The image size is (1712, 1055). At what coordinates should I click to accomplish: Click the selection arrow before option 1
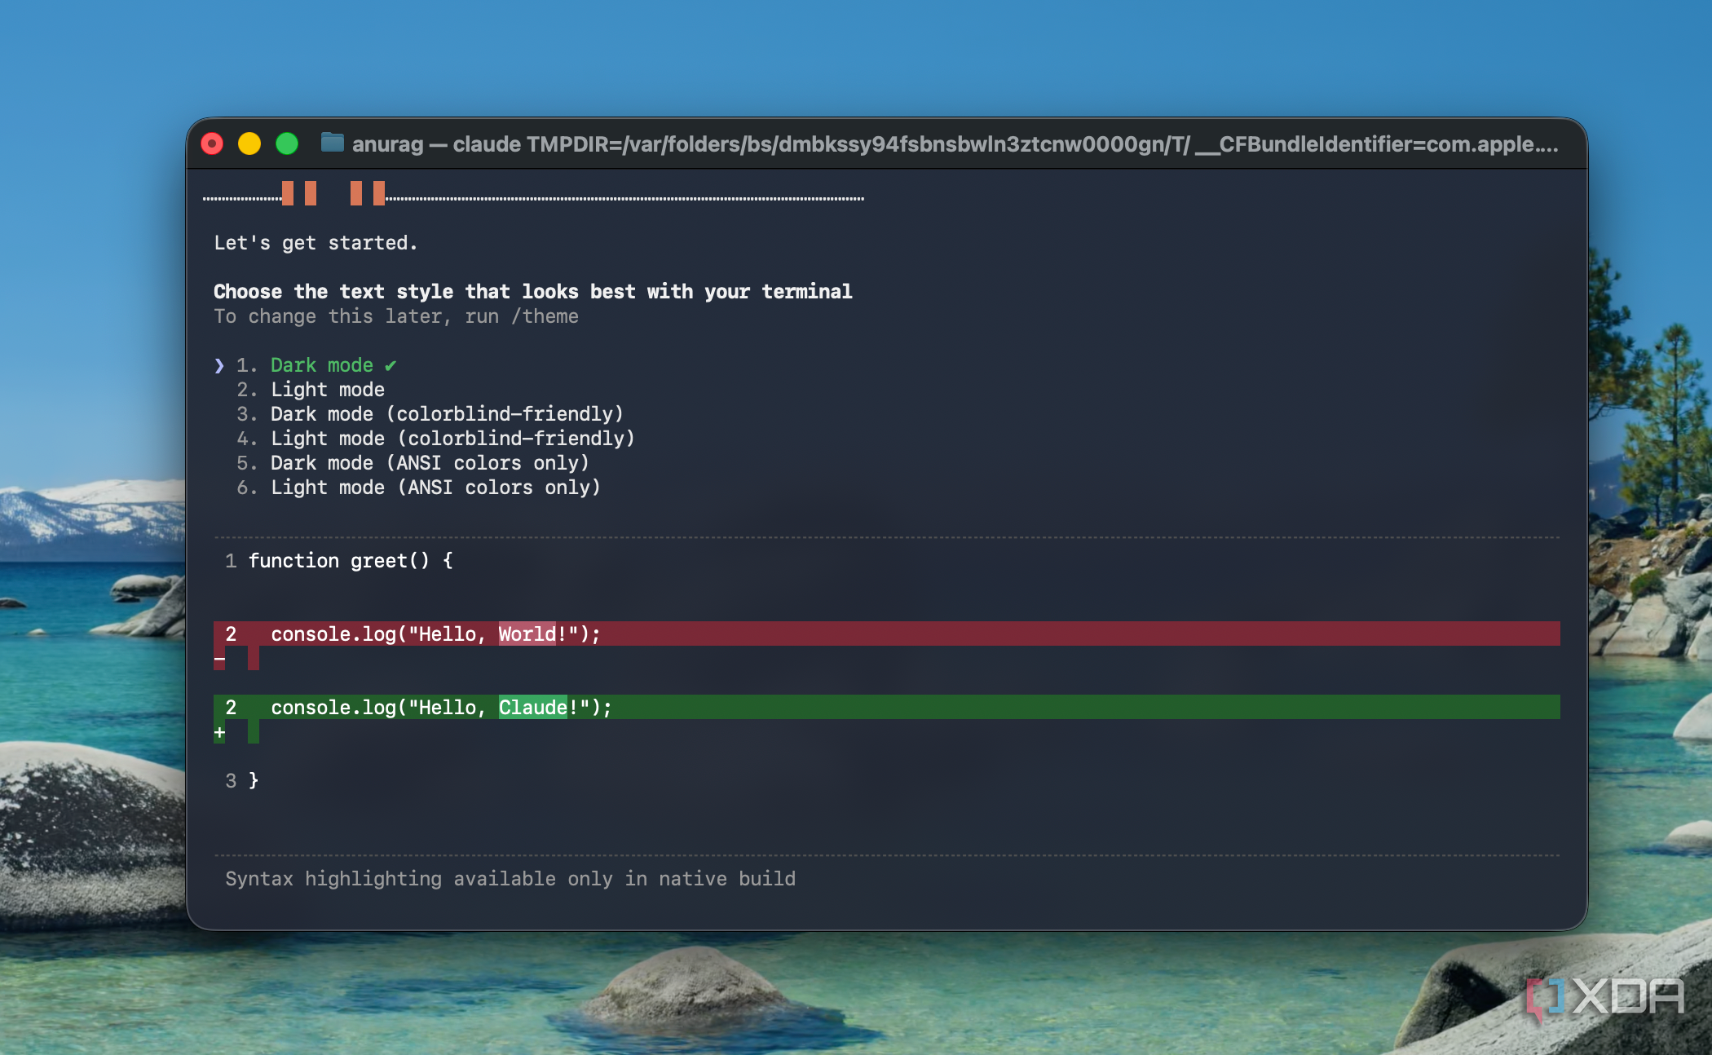tap(219, 365)
